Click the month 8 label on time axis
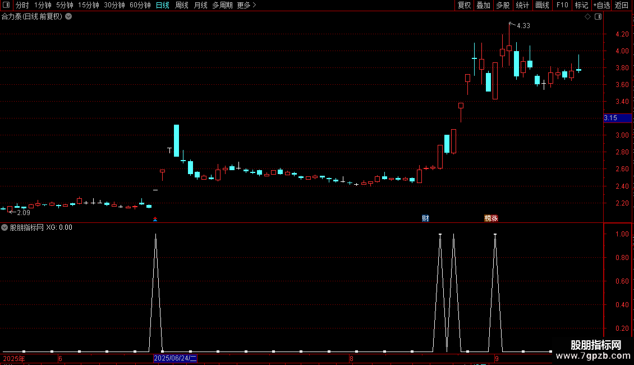634x365 pixels. [x=351, y=358]
